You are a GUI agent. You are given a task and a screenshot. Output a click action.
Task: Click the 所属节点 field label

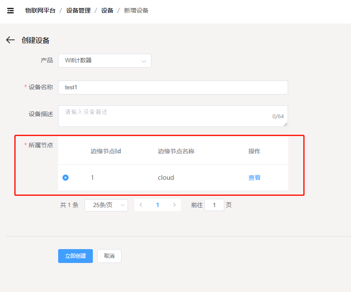tap(41, 145)
